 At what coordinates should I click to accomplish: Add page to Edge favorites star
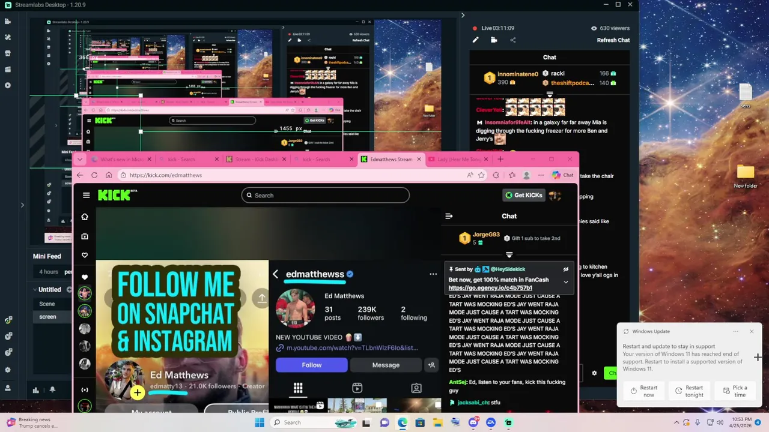pyautogui.click(x=481, y=175)
